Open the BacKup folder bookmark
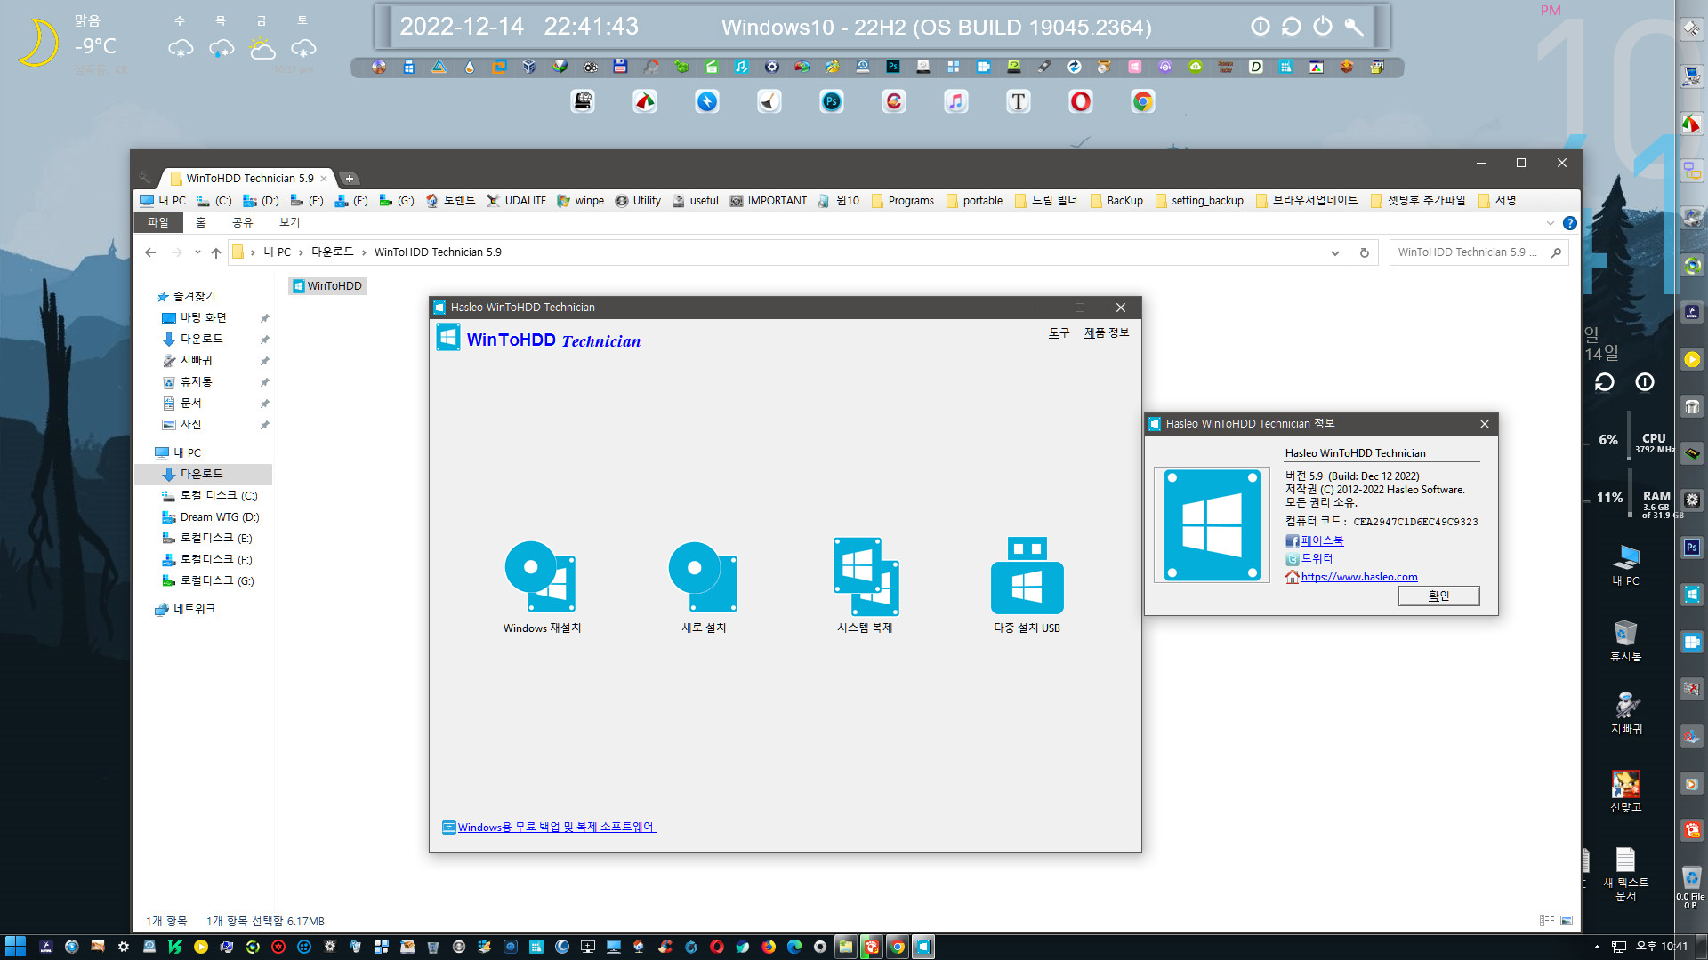This screenshot has height=960, width=1708. [1116, 201]
